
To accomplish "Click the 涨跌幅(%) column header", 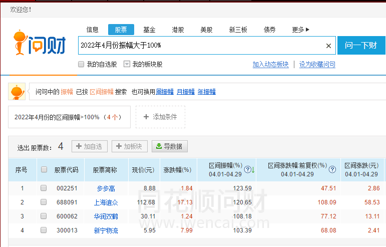I will coord(178,170).
